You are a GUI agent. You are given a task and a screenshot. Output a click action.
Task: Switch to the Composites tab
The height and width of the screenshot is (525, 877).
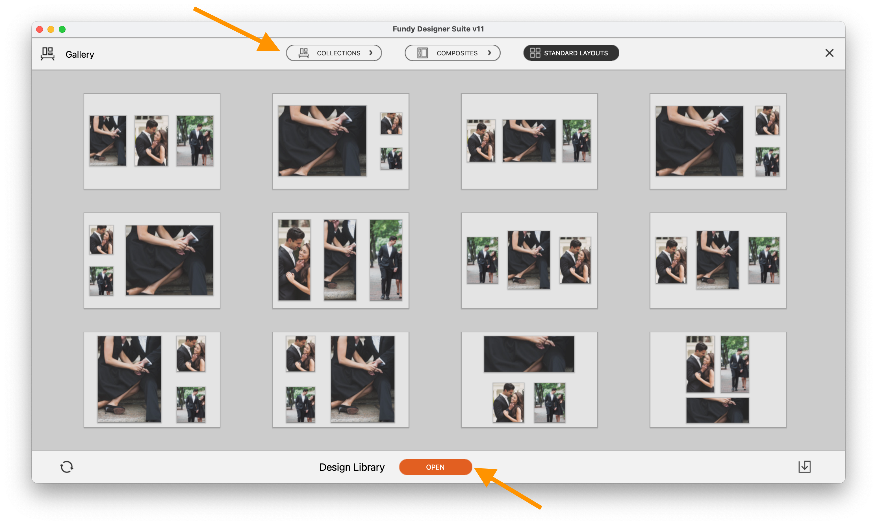point(452,53)
